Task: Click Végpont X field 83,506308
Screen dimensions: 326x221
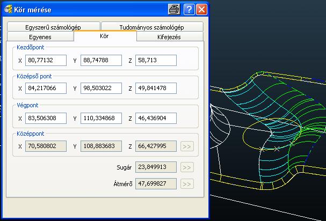Action: (46, 118)
